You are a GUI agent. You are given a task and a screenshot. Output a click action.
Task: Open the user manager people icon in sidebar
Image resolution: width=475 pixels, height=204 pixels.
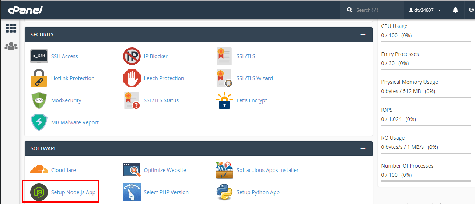point(11,46)
